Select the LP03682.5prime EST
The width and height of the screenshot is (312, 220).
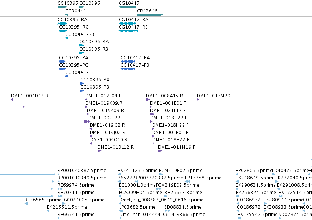(137, 207)
